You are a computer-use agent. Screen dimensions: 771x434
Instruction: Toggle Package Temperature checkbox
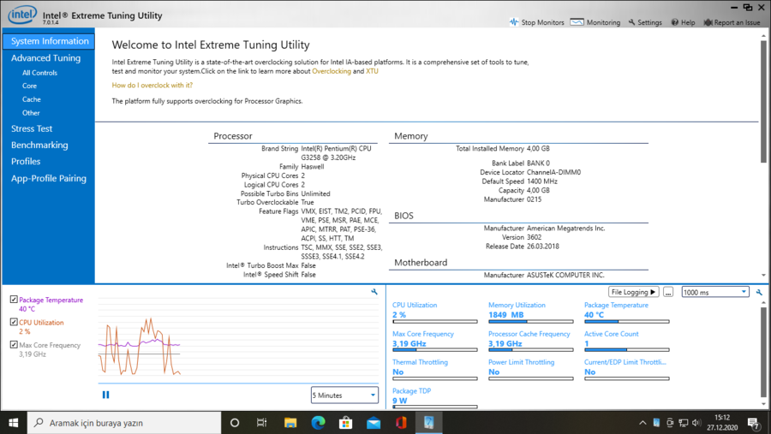(x=14, y=300)
